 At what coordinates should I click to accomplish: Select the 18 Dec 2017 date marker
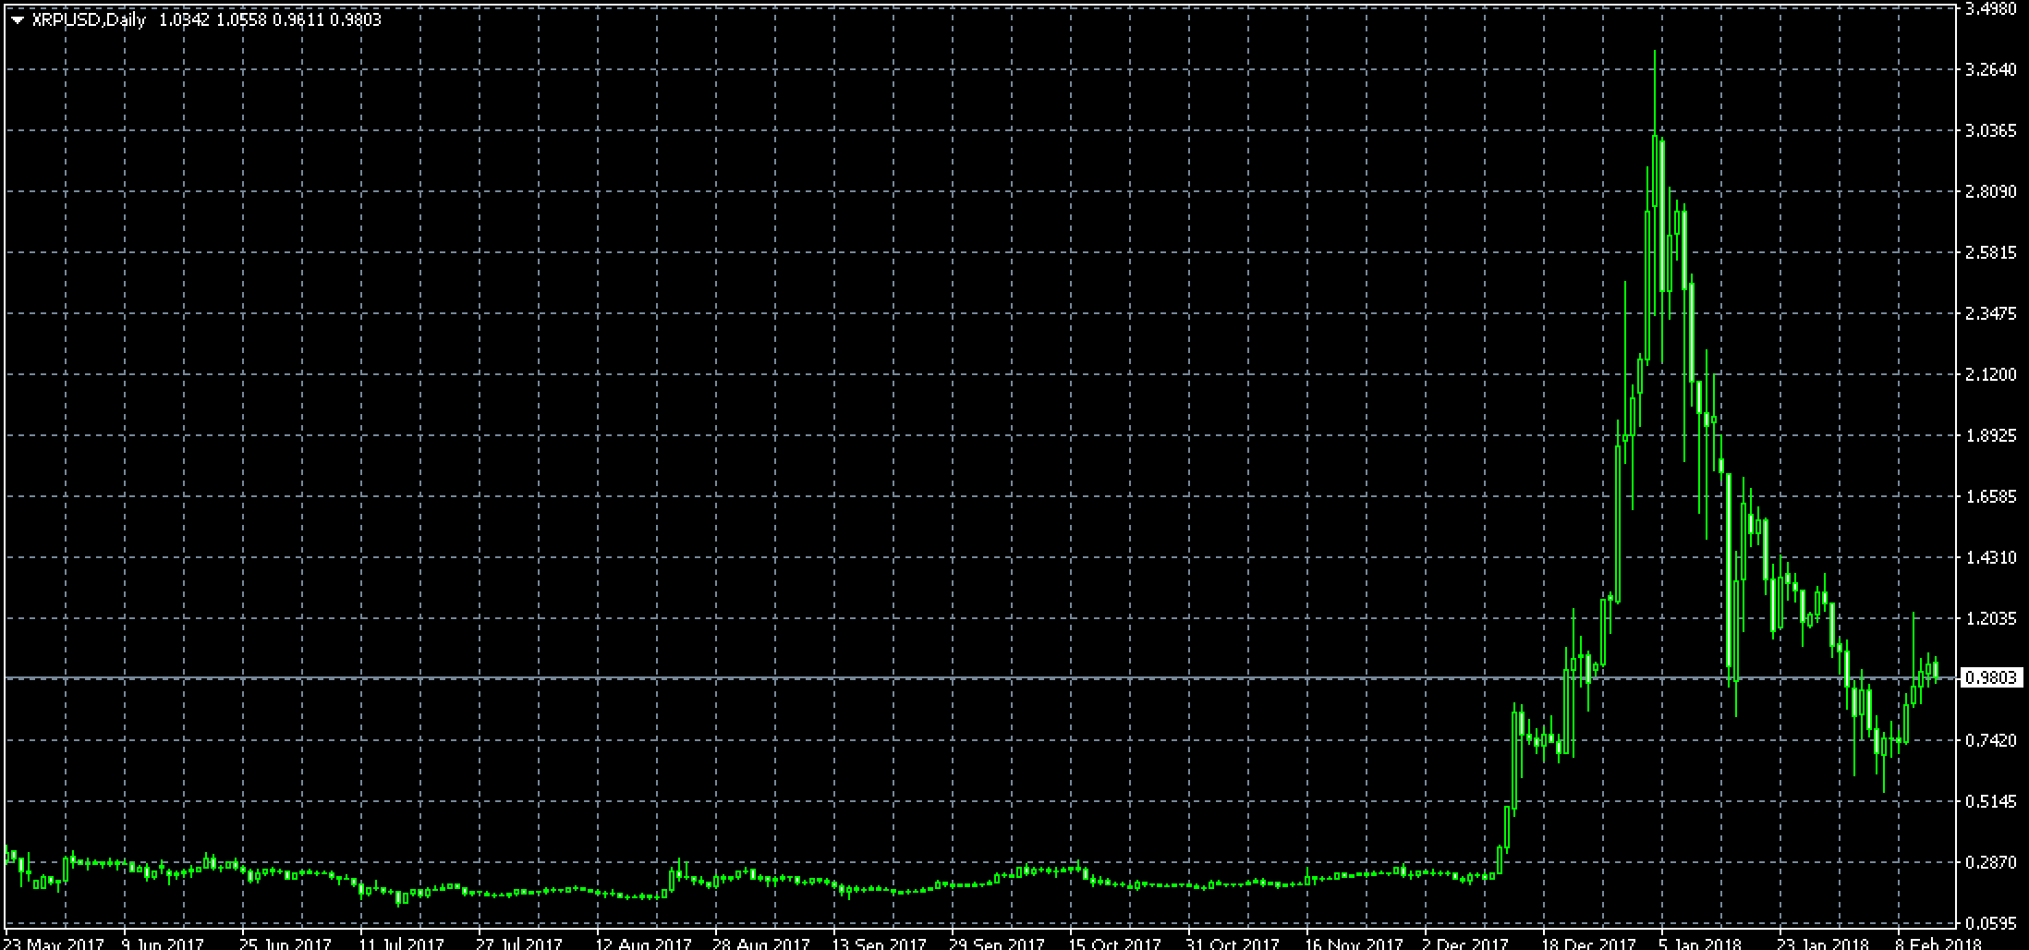[1589, 944]
